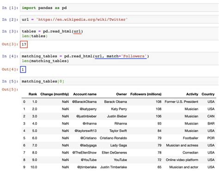Click the 'import pandas as pd' code cell
Viewport: 219px width, 173px height.
tap(119, 8)
